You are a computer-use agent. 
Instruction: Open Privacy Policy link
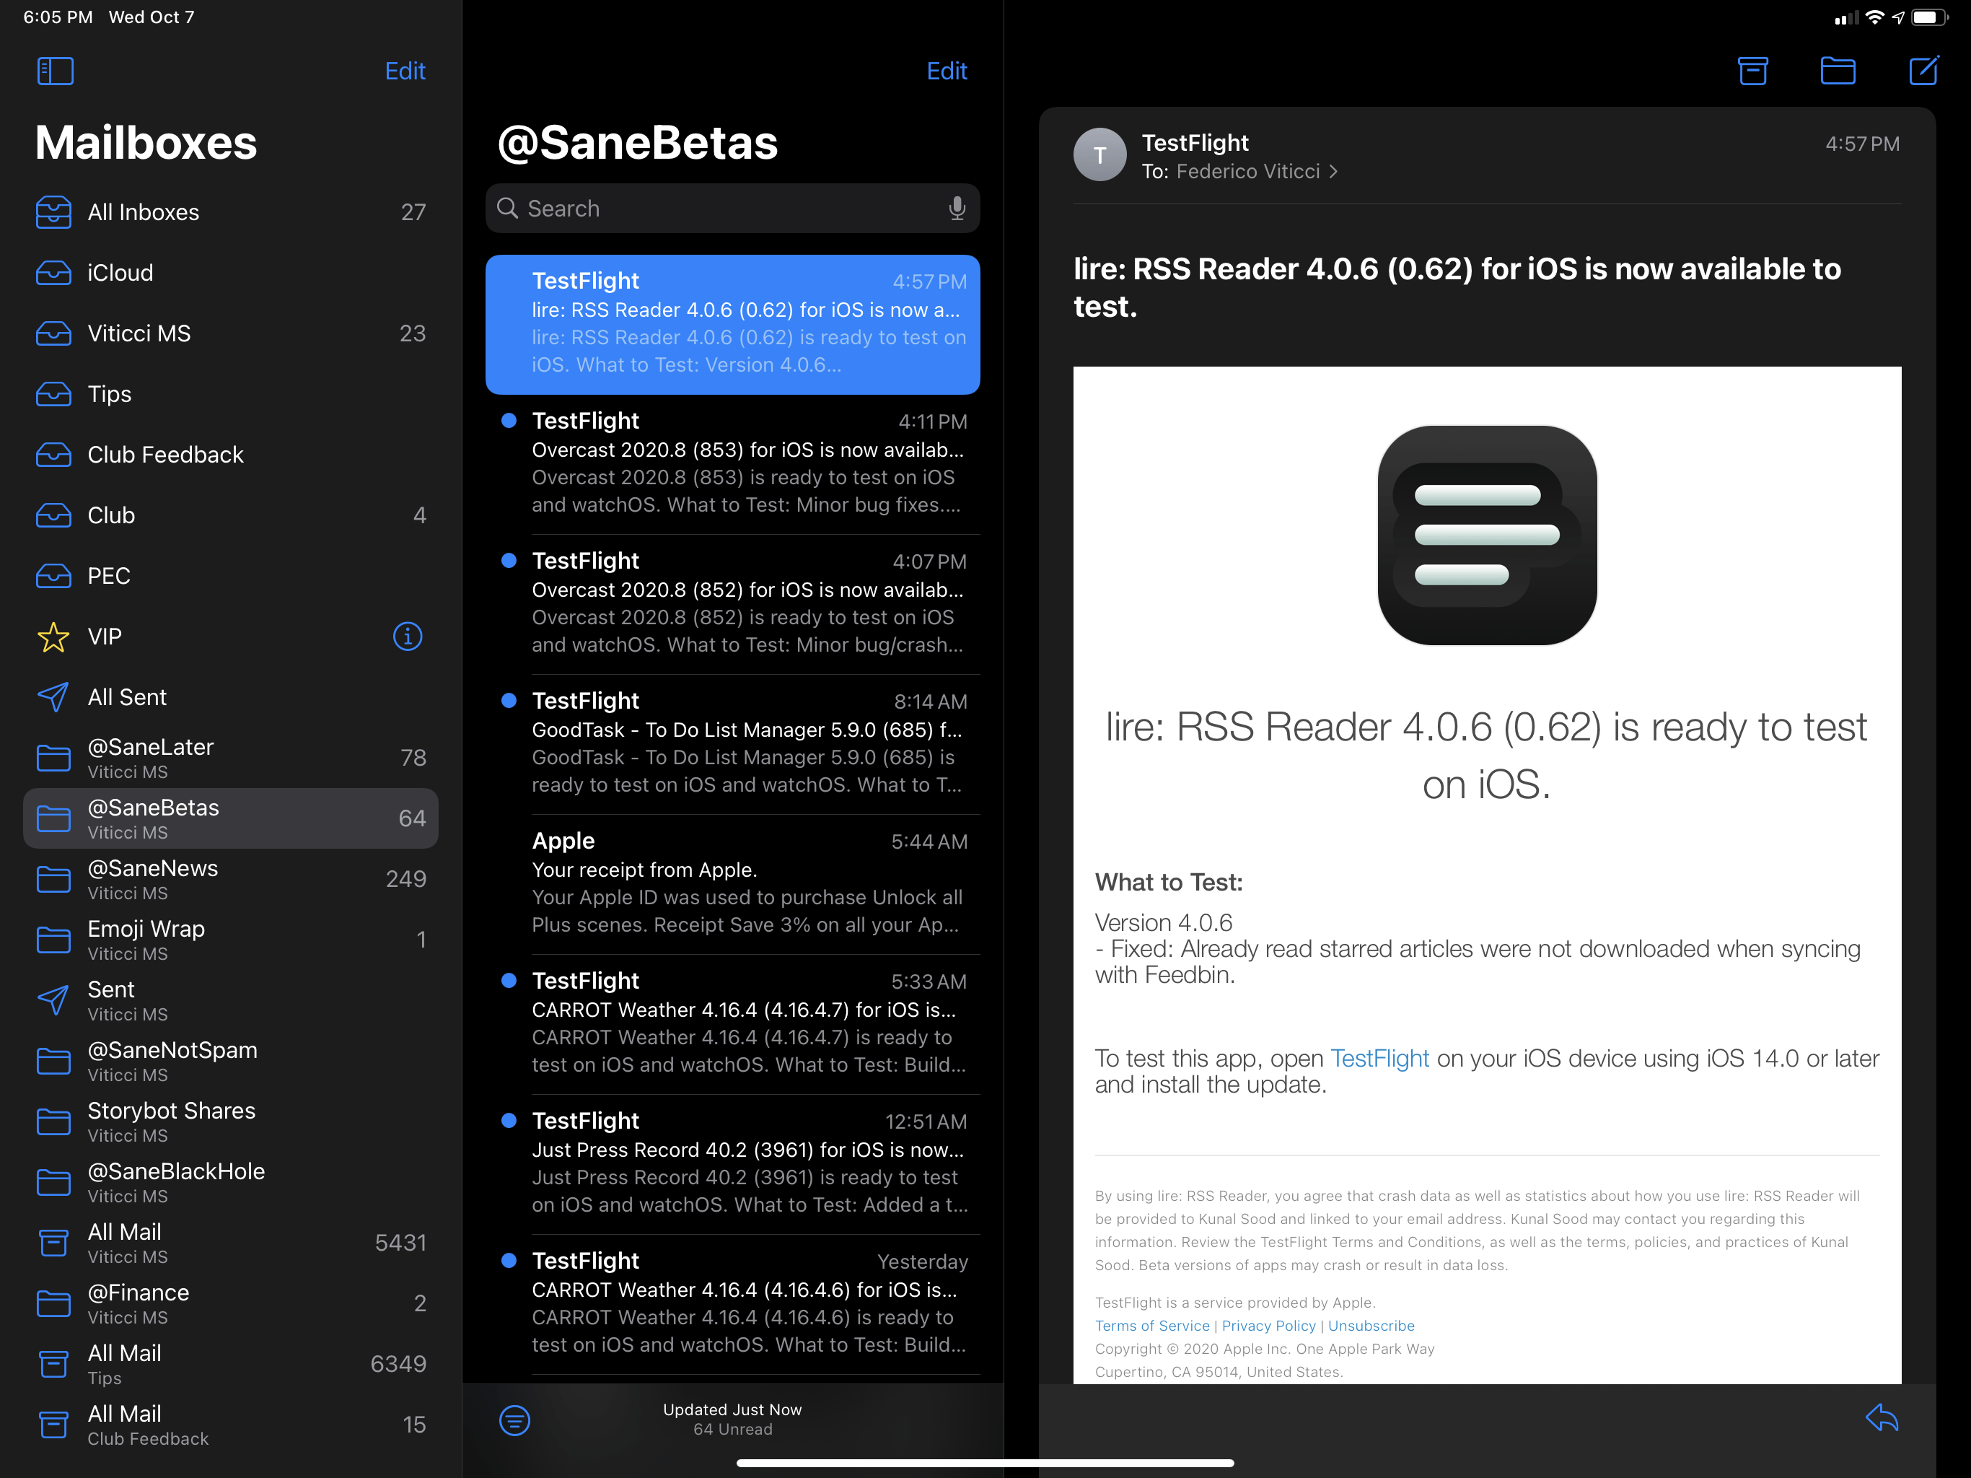[x=1268, y=1326]
